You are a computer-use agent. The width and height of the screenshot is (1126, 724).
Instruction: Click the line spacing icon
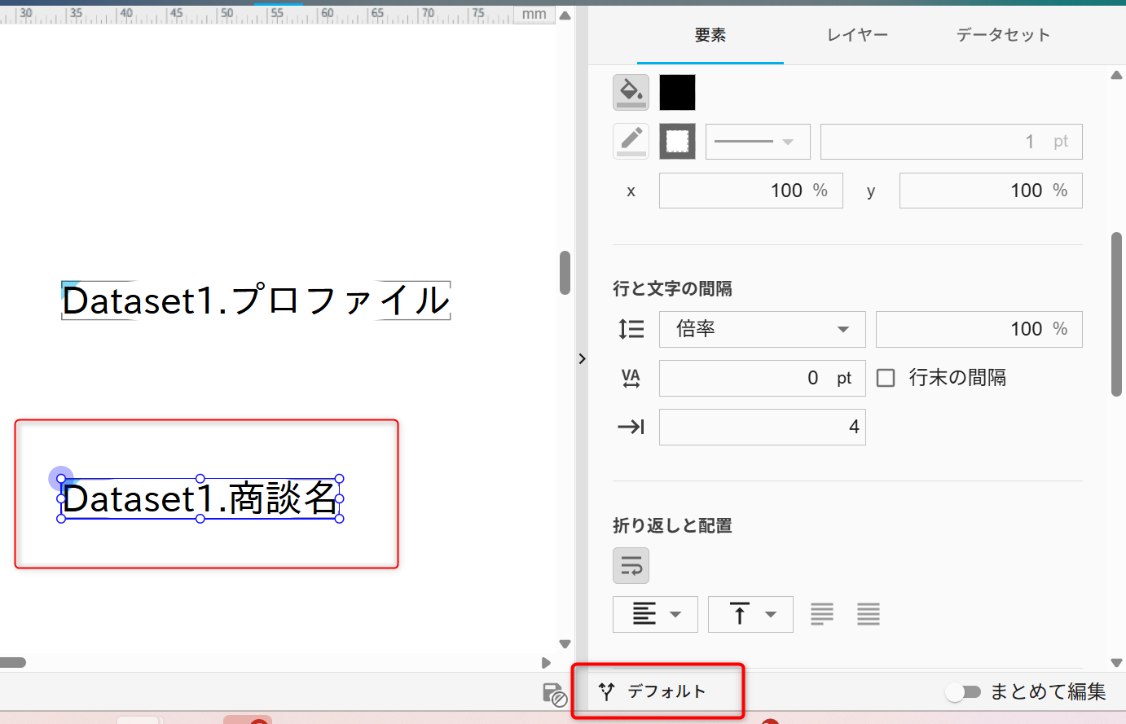pyautogui.click(x=631, y=329)
